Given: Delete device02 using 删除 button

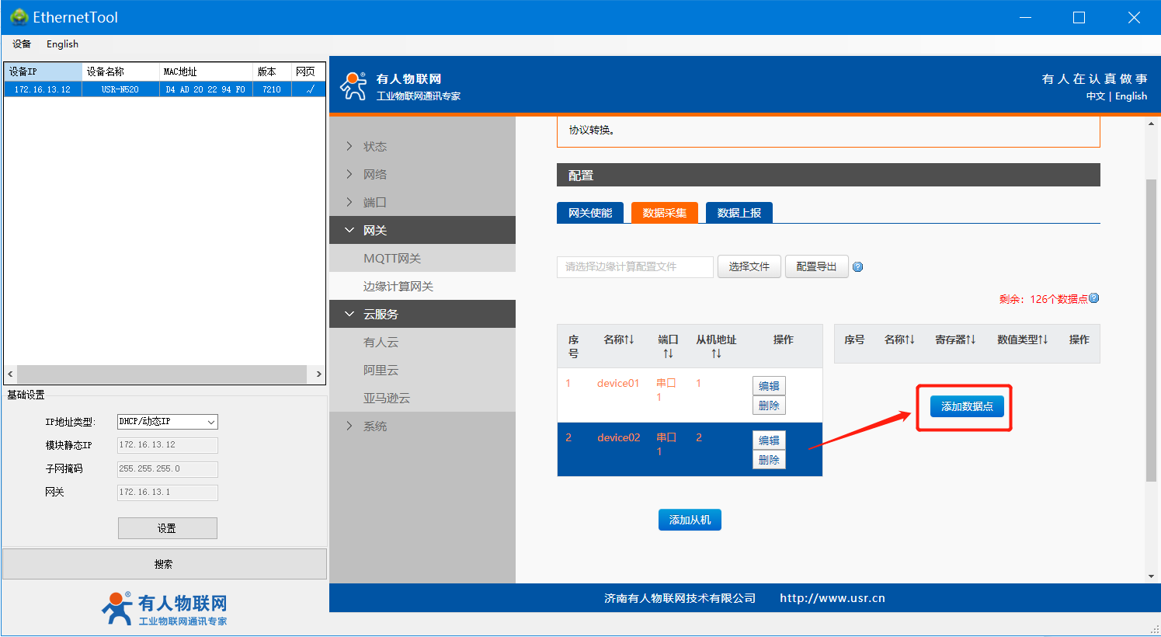Looking at the screenshot, I should point(769,460).
